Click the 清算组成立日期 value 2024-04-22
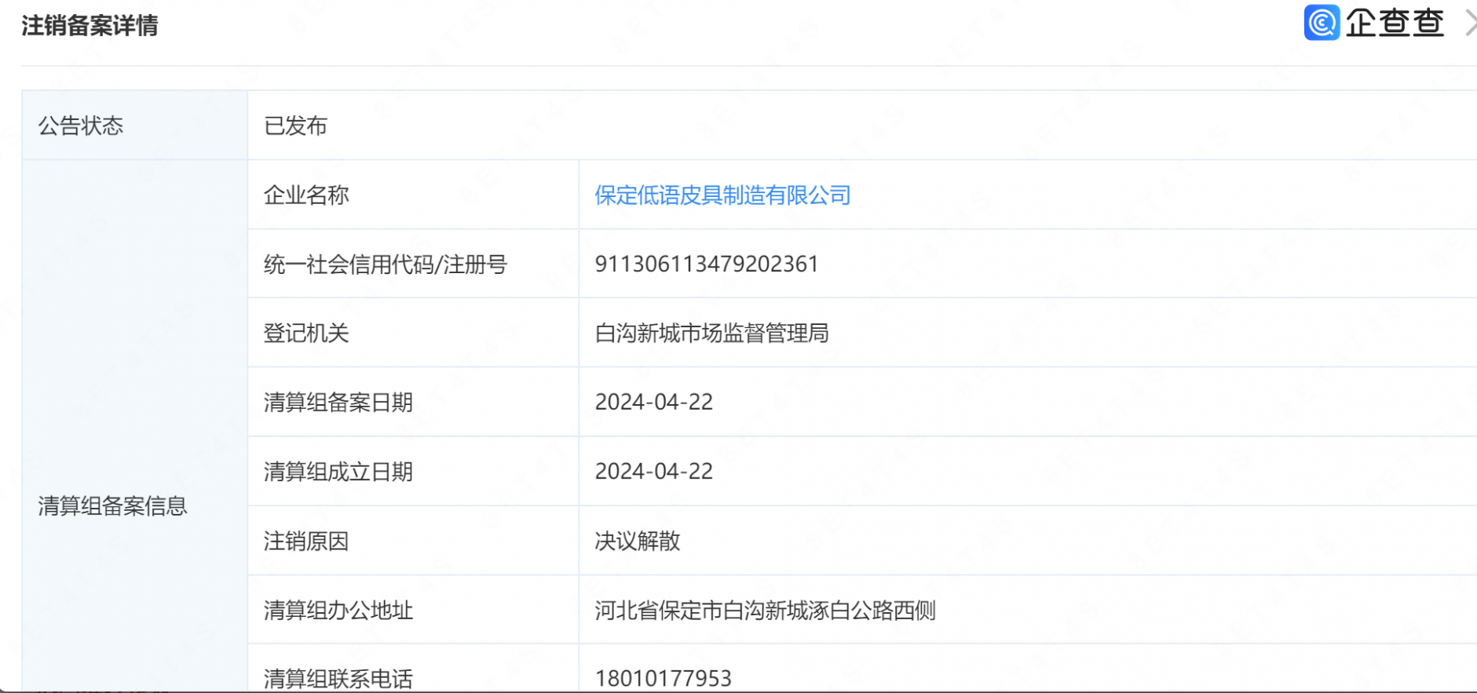Image resolution: width=1477 pixels, height=693 pixels. [653, 472]
